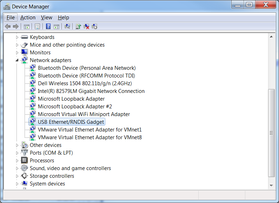Click the show/hide console tree icon
The width and height of the screenshot is (279, 203).
tap(27, 27)
